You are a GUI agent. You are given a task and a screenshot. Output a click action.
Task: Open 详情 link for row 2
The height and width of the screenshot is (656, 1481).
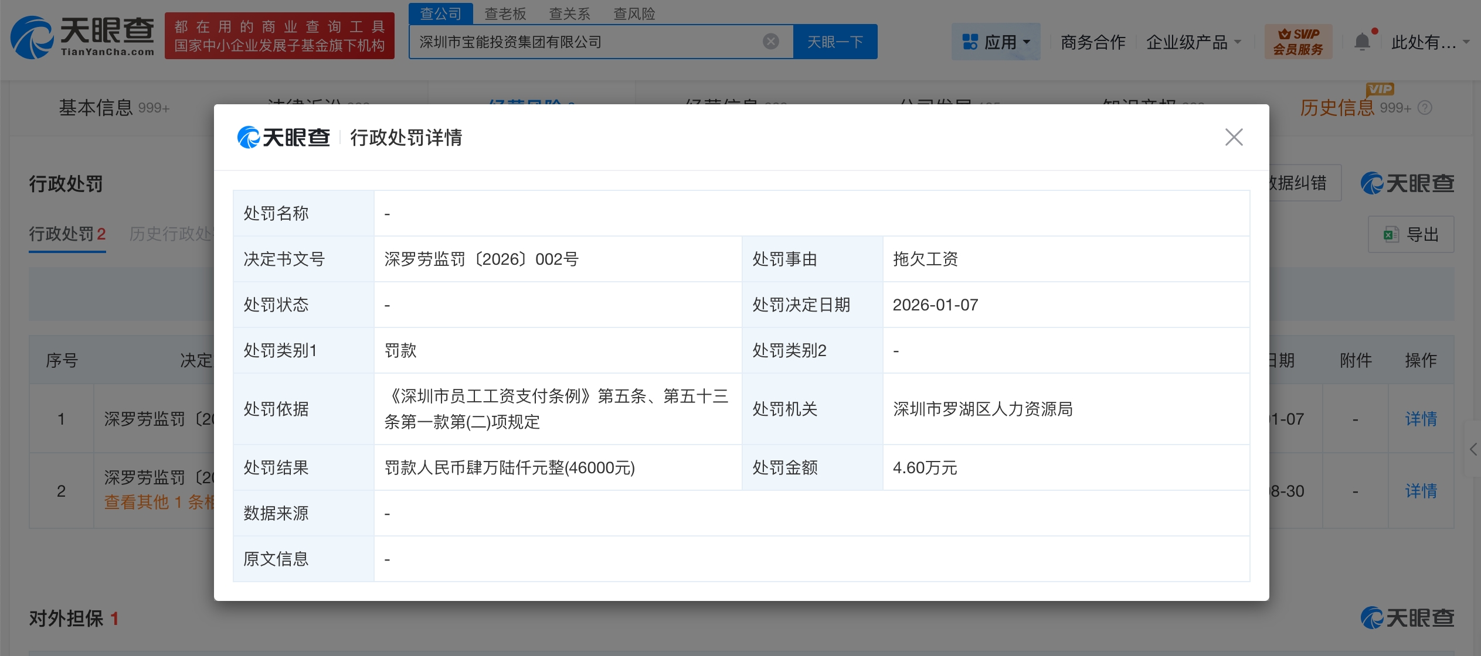pos(1420,491)
